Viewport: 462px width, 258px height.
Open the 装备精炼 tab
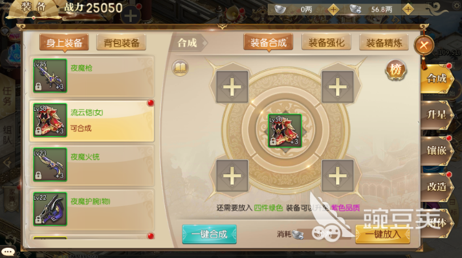click(x=384, y=43)
